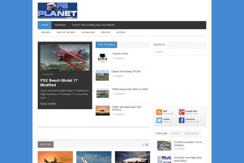Open The Pilots Free Flight Atlas link
This screenshot has height=163, width=244.
187,159
